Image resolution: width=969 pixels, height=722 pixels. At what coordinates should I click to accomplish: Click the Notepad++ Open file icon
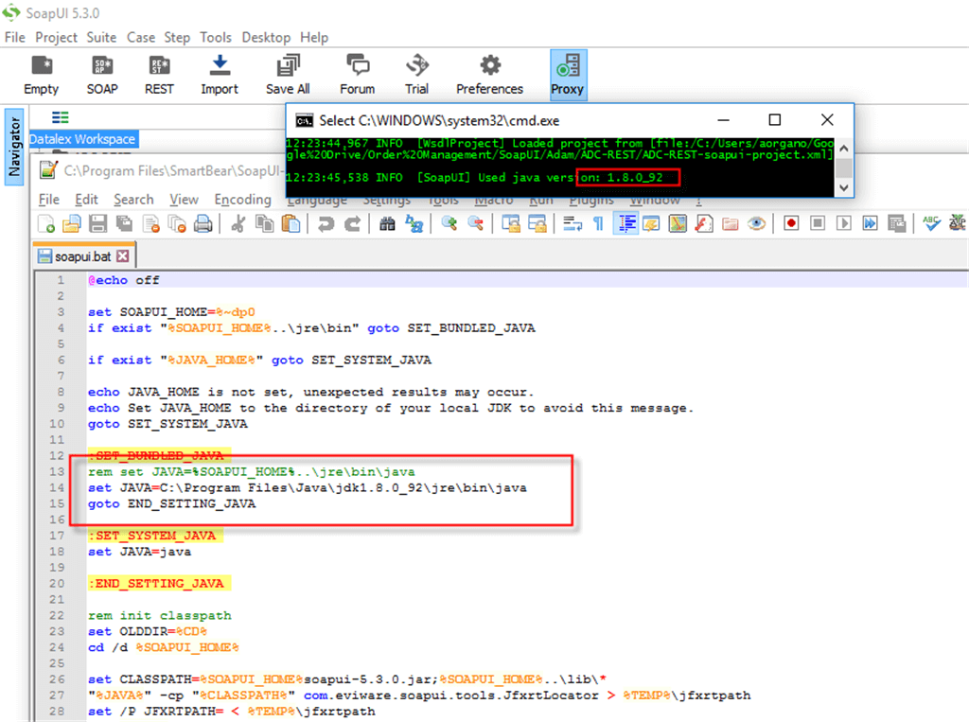[72, 223]
